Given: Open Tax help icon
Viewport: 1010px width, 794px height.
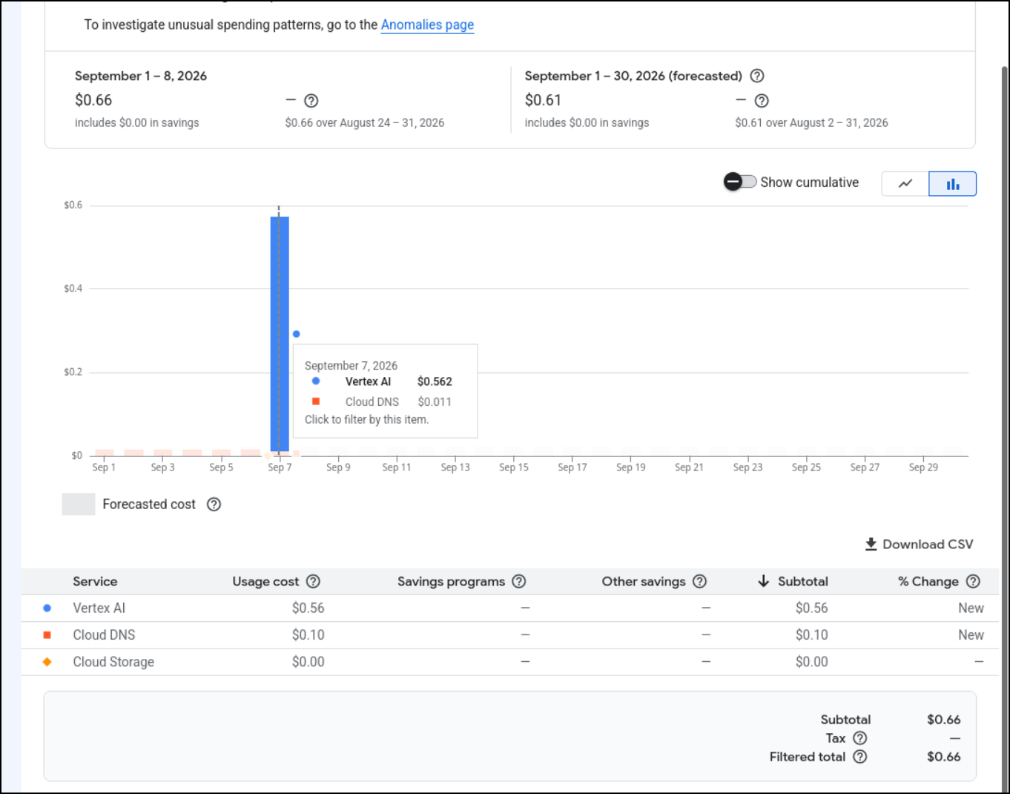Looking at the screenshot, I should click(x=860, y=738).
